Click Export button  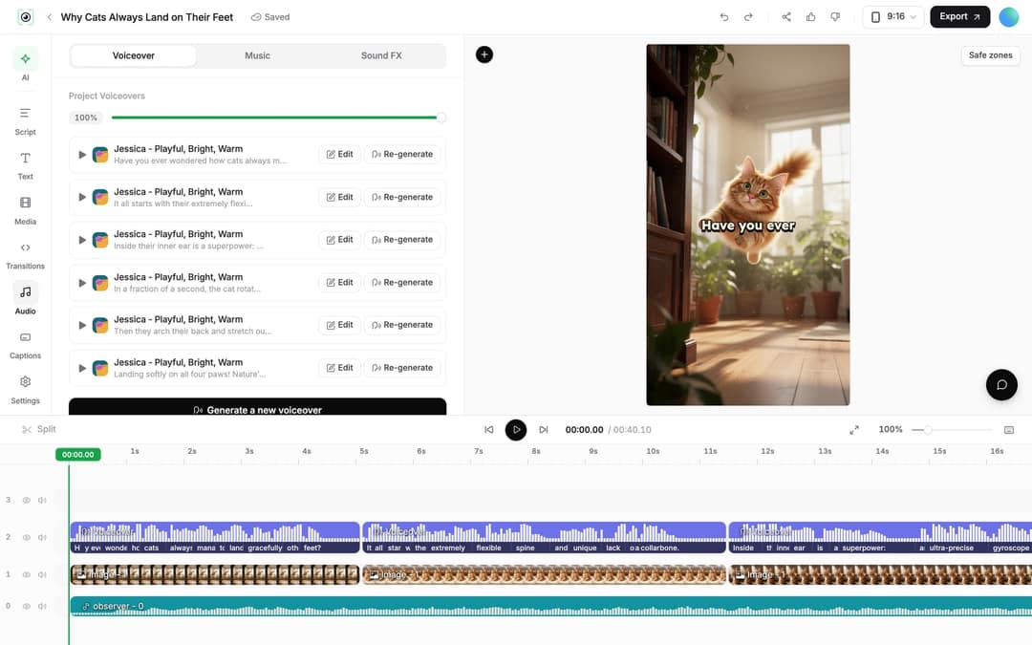959,17
